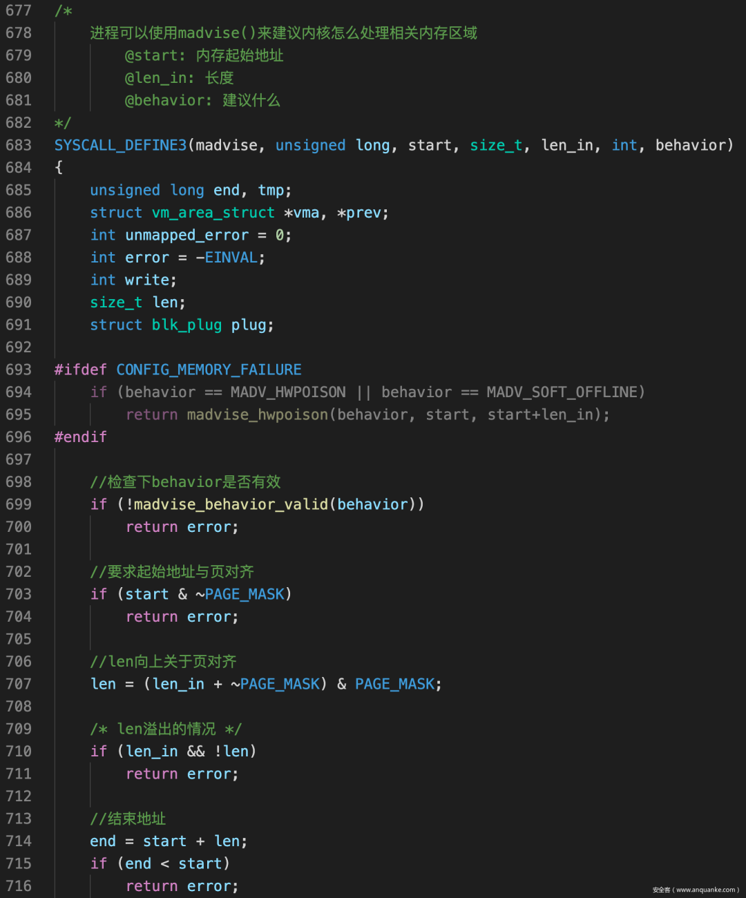The width and height of the screenshot is (746, 898).
Task: Click madvise_hwpoison function call
Action: [258, 414]
